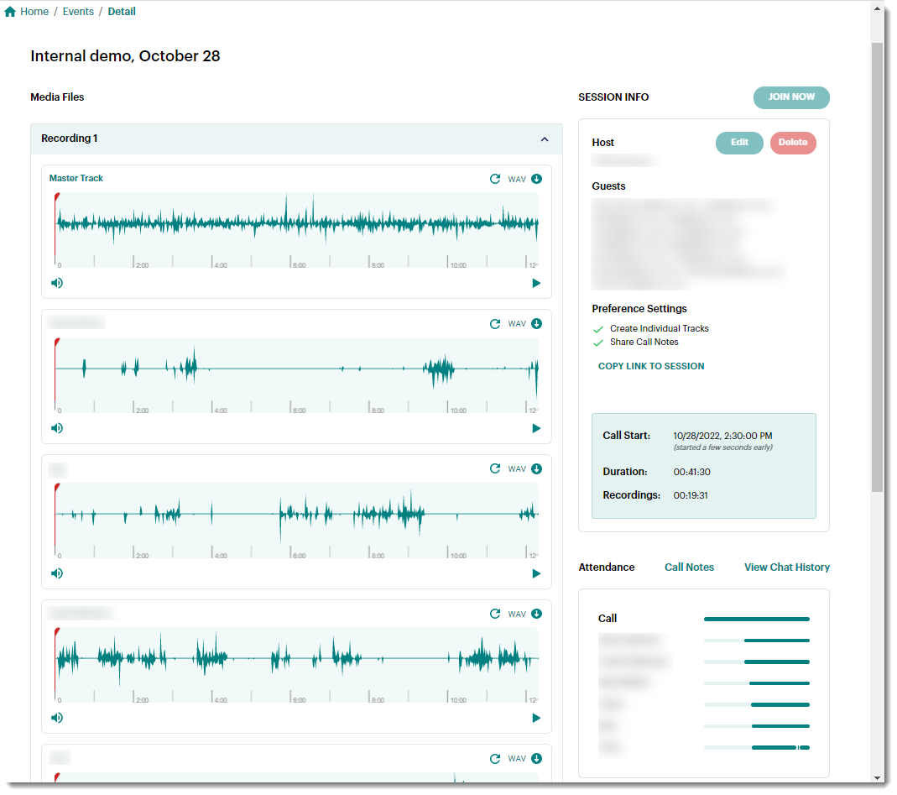Click the Host label

tap(603, 143)
